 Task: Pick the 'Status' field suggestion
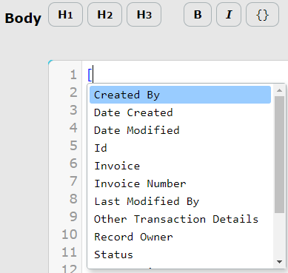coord(180,255)
